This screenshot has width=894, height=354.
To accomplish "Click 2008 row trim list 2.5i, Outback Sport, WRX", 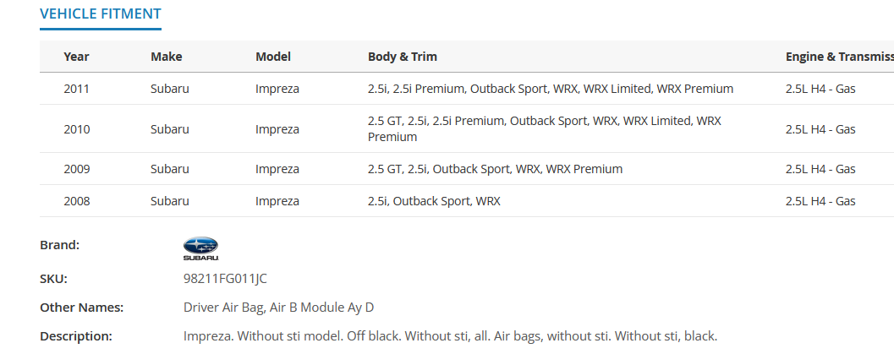I will [434, 201].
